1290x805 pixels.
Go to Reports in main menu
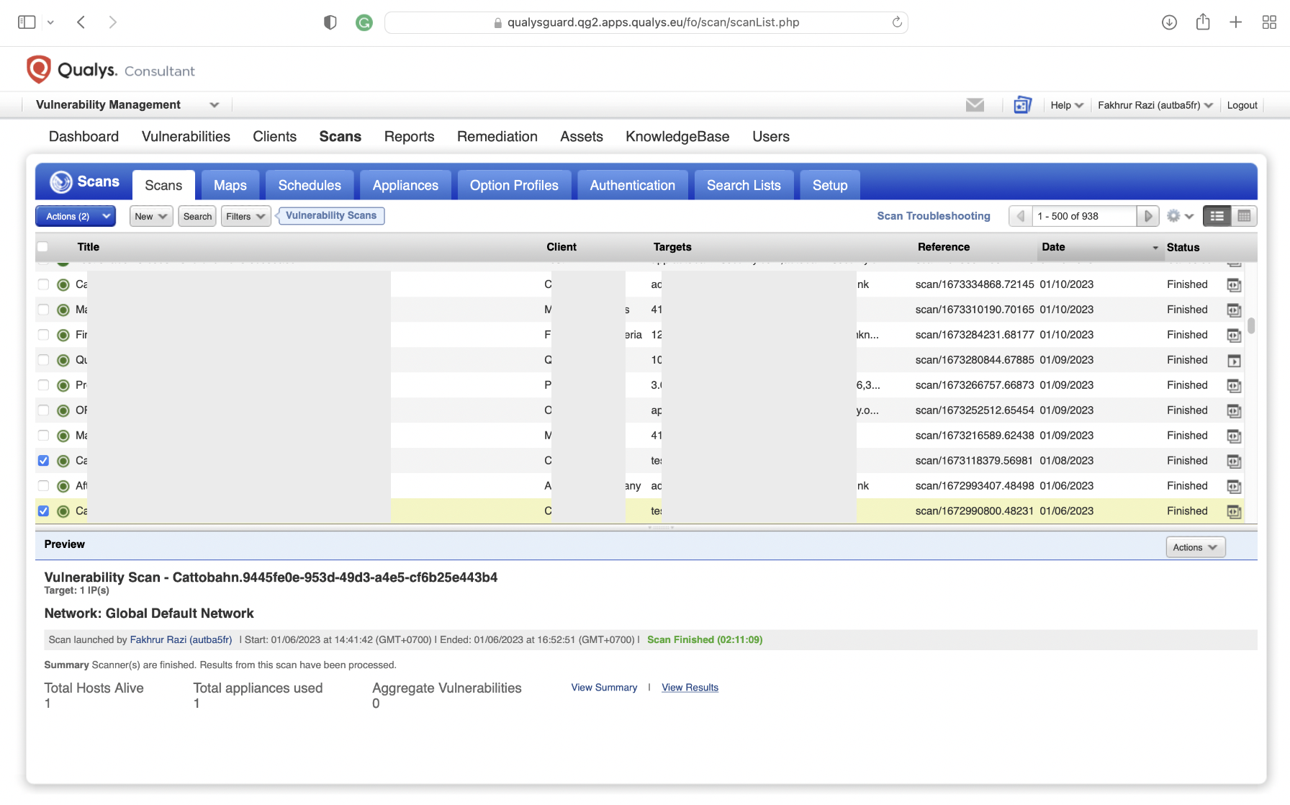pyautogui.click(x=409, y=136)
